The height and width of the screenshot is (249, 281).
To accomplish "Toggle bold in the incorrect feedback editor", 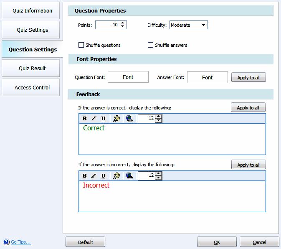I will click(85, 176).
